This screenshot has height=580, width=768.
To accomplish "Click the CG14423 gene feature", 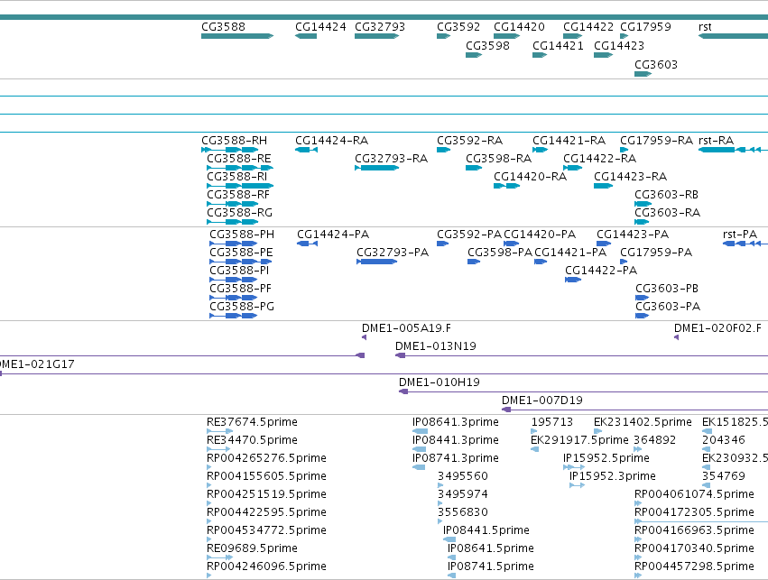I will (x=603, y=55).
